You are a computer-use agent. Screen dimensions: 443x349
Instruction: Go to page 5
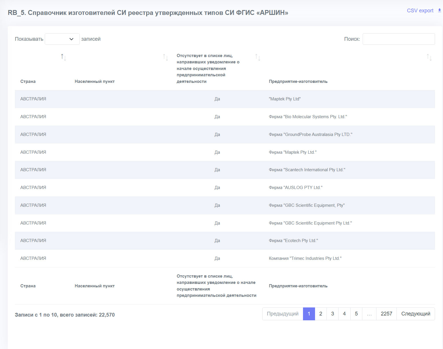[x=356, y=314]
